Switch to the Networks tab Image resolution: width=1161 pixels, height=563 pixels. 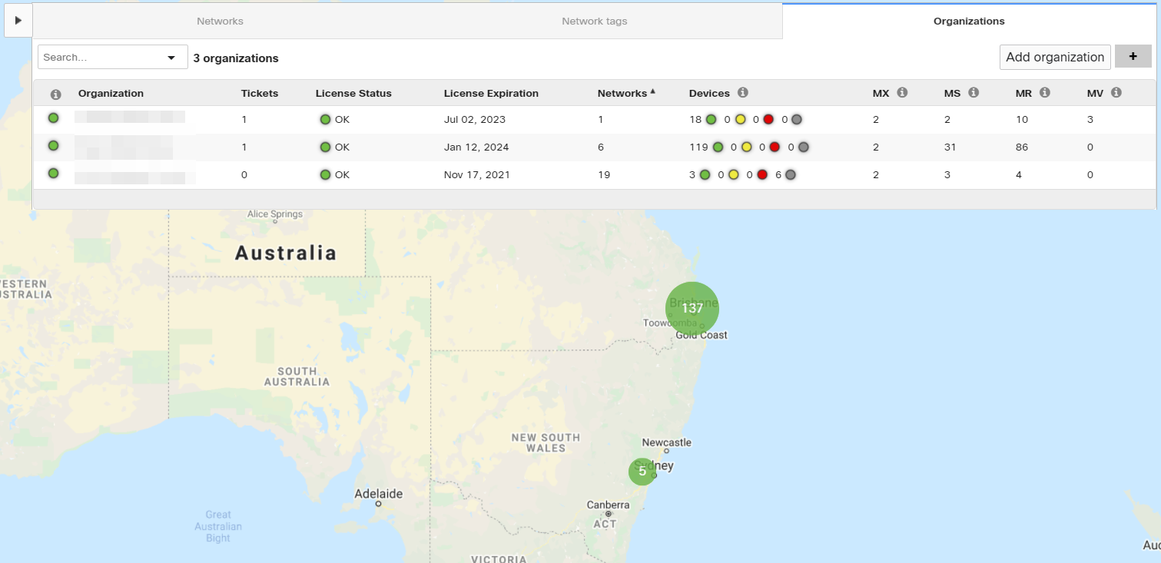[x=220, y=21]
